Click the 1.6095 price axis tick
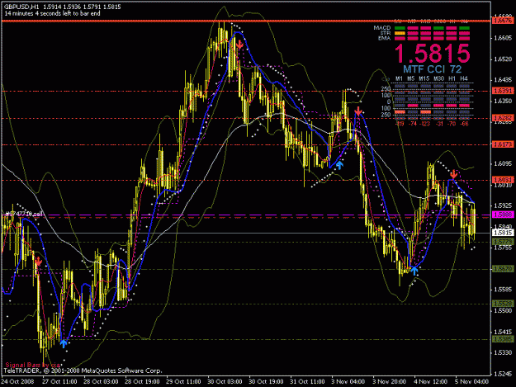 (503, 163)
